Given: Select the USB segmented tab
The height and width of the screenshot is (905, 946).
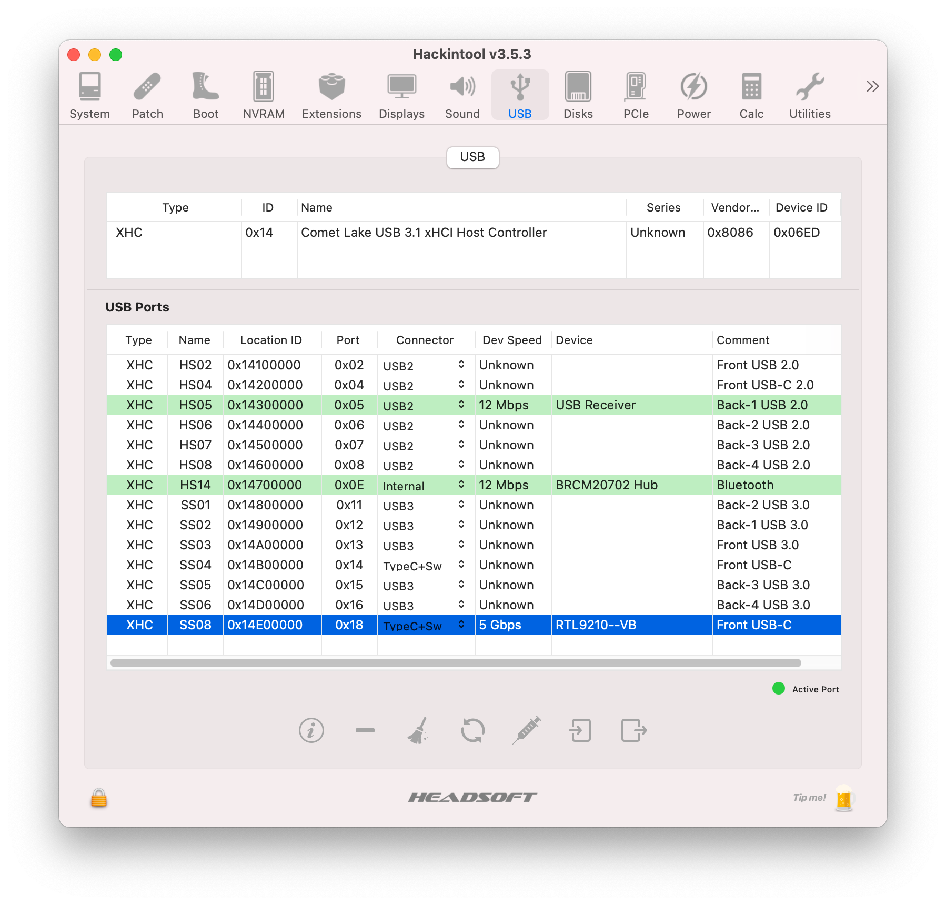Looking at the screenshot, I should pos(472,157).
